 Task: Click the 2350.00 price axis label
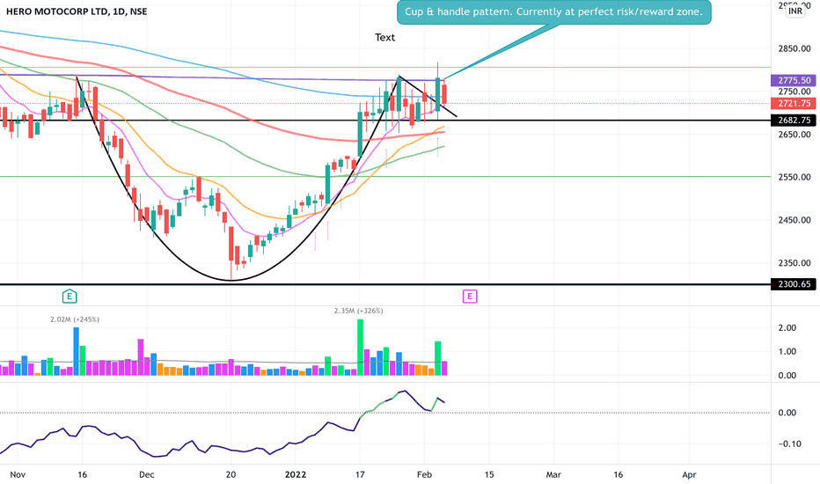[x=794, y=263]
